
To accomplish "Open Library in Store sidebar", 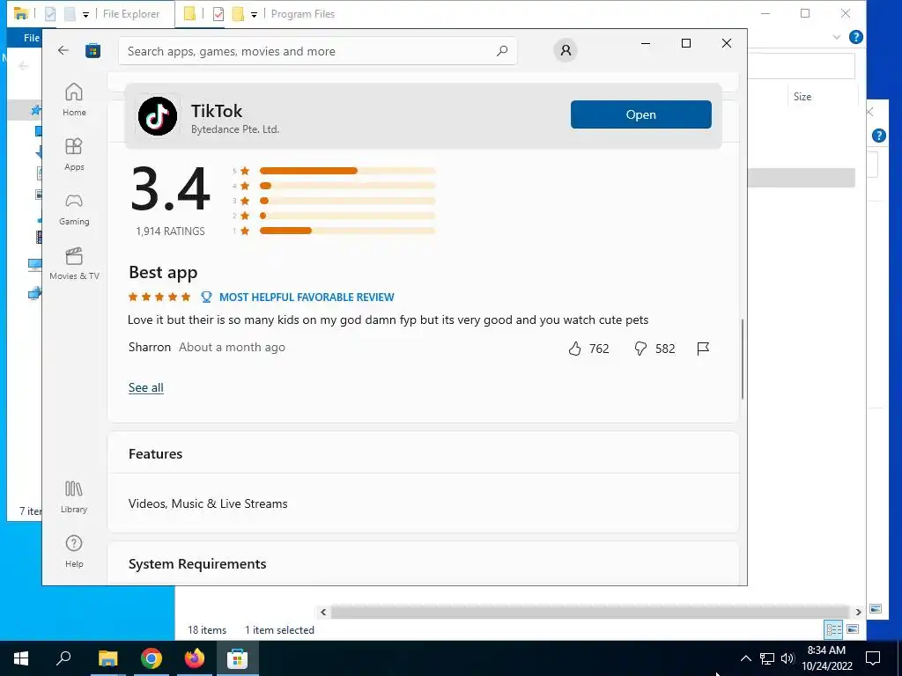I will click(x=74, y=496).
